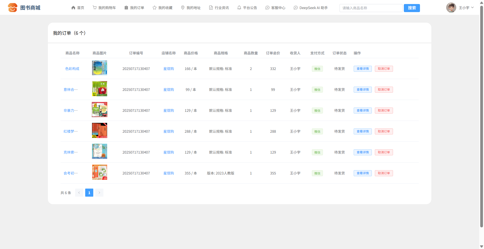
Task: Go to 首页 via the home icon
Action: [x=73, y=8]
